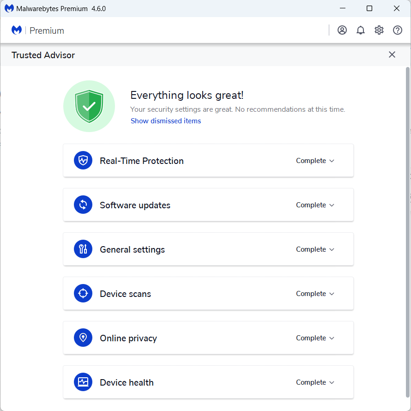
Task: Click the Online privacy title
Action: pos(128,338)
